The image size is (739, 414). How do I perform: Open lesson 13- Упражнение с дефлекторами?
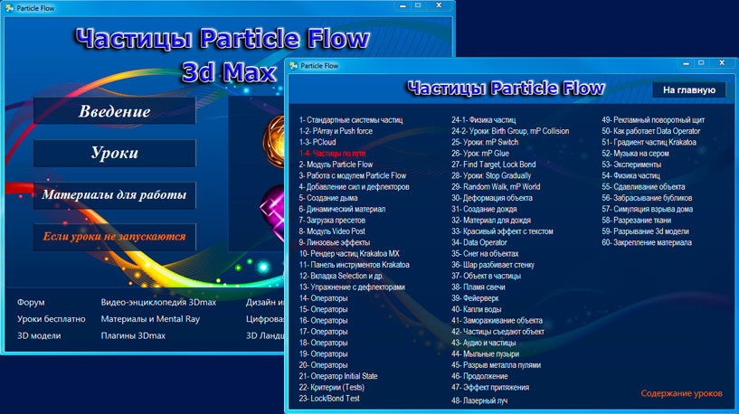click(x=352, y=287)
